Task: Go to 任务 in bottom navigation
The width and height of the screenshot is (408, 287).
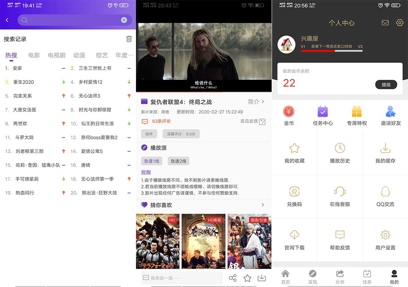Action: pyautogui.click(x=367, y=277)
